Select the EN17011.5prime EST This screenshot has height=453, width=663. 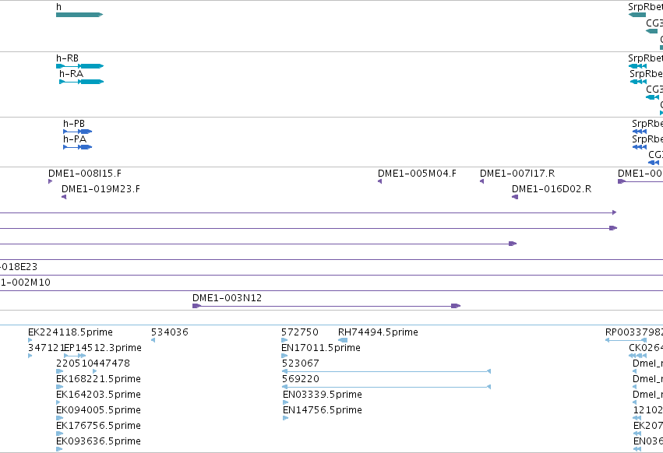(284, 356)
